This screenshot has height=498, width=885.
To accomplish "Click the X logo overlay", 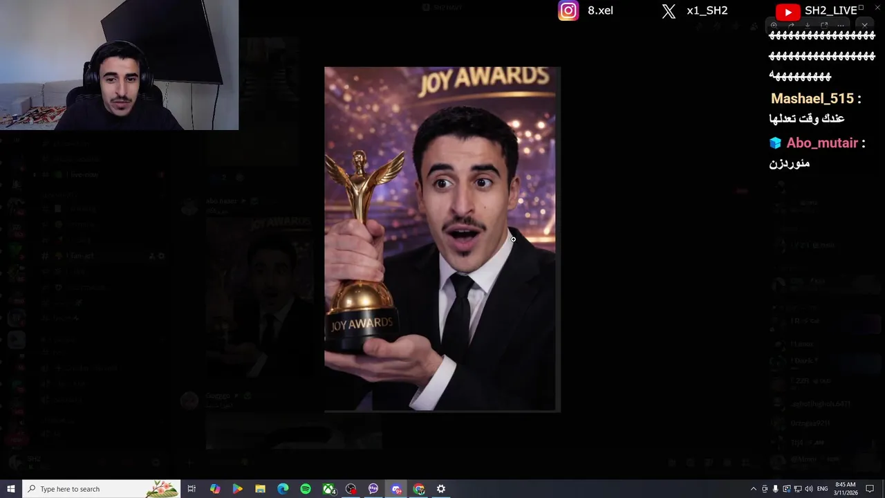I will point(669,11).
